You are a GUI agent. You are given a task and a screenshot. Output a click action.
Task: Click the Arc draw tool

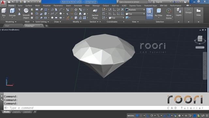point(61,10)
